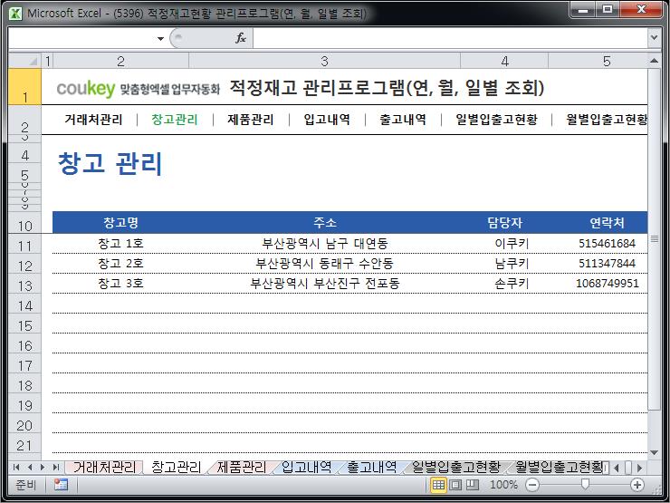Open the 일별입출고현황 navigation link
The image size is (670, 503).
tap(496, 120)
